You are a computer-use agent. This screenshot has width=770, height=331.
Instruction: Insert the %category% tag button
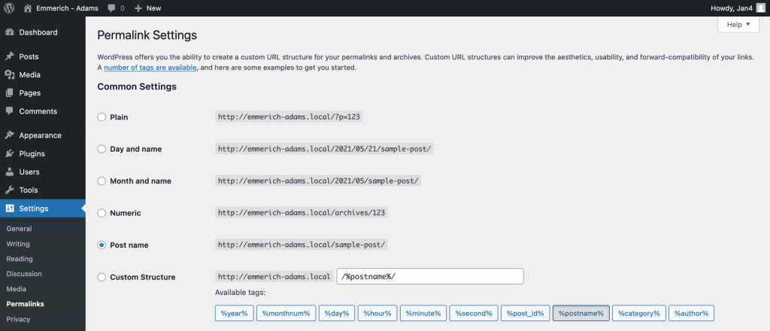(x=638, y=313)
